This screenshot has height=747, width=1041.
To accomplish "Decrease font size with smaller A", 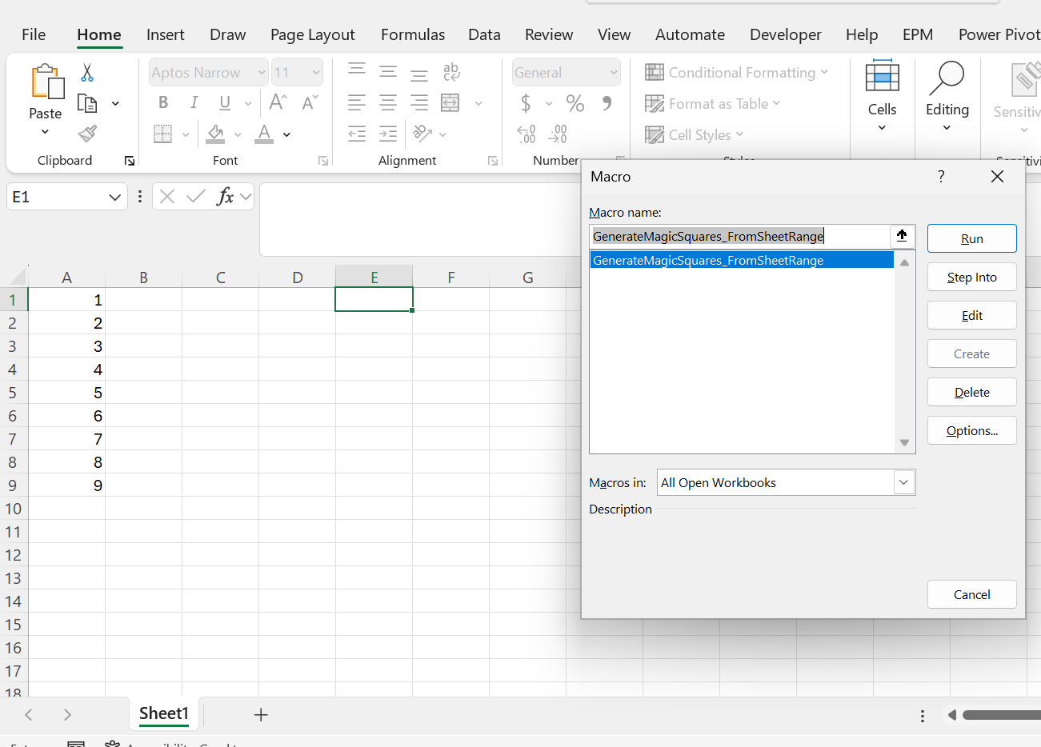I will tap(310, 102).
